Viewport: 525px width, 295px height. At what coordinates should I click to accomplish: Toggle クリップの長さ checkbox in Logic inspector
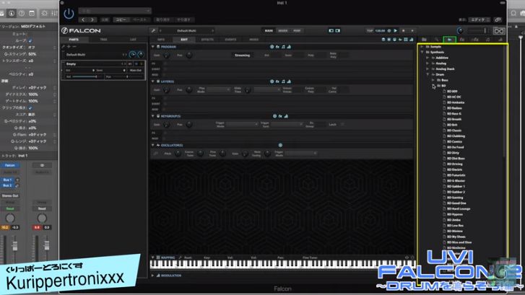click(x=30, y=107)
